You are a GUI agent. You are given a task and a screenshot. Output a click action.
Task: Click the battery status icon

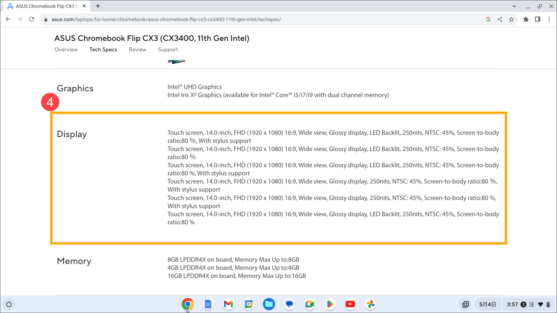coord(548,304)
